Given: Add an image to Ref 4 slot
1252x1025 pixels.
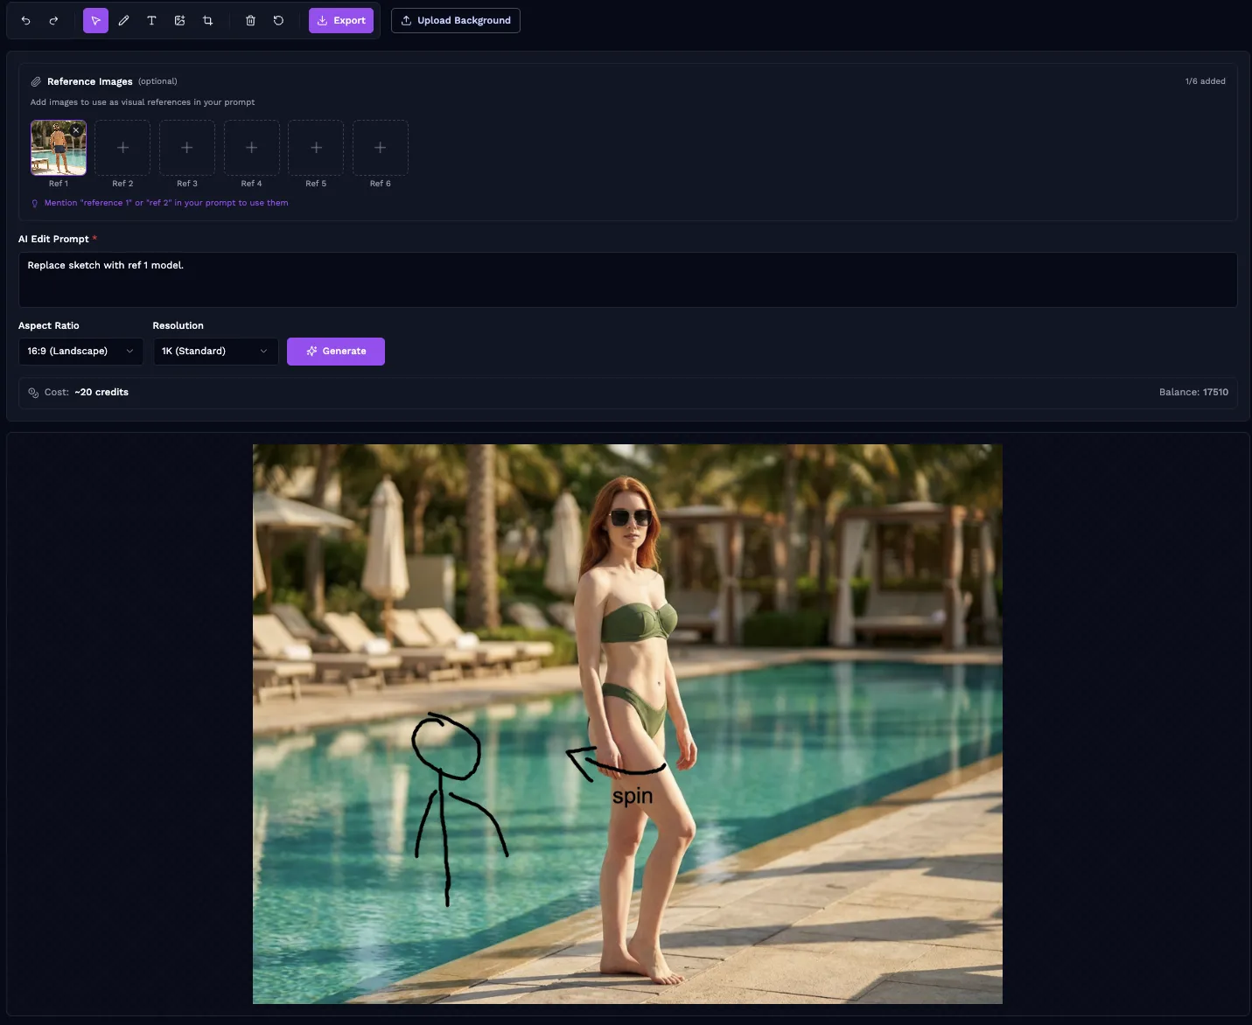Looking at the screenshot, I should click(x=251, y=148).
